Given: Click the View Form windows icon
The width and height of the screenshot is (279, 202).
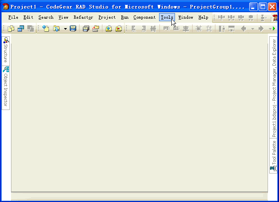Looking at the screenshot, I should click(x=21, y=29).
